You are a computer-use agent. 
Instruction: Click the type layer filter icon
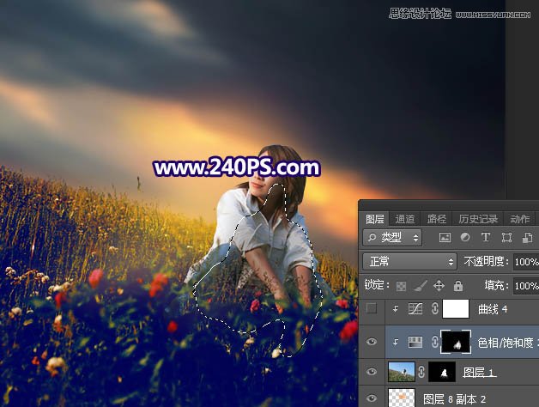(x=486, y=238)
